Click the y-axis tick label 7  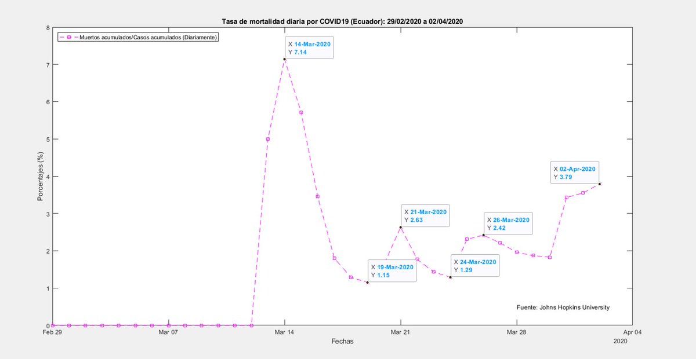tap(48, 65)
